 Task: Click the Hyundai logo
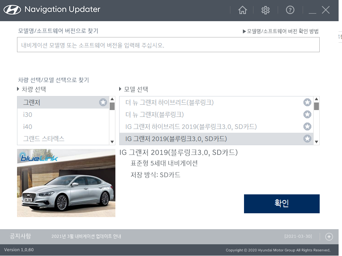[12, 10]
